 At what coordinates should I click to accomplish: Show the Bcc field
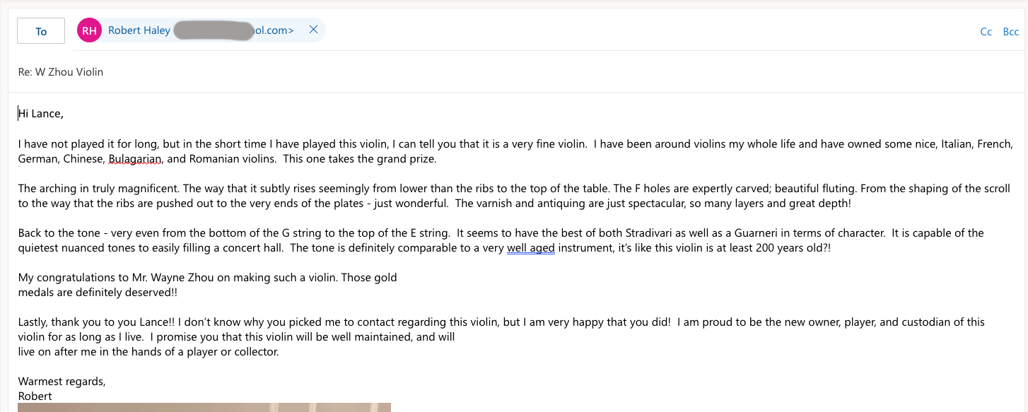1011,32
